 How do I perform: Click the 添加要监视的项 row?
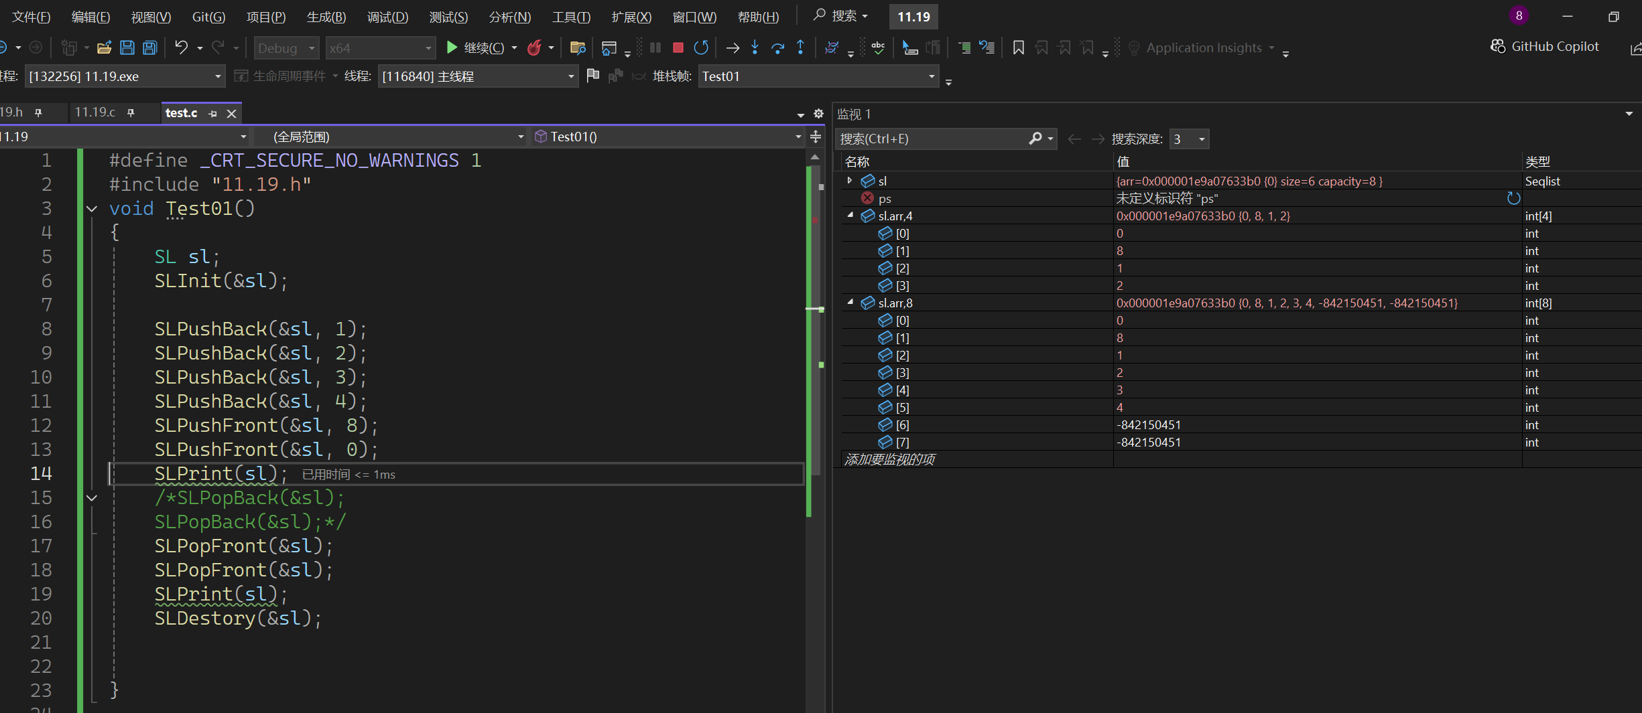(889, 459)
